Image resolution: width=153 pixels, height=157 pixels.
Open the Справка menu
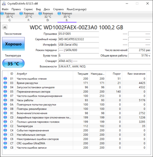click(x=58, y=9)
